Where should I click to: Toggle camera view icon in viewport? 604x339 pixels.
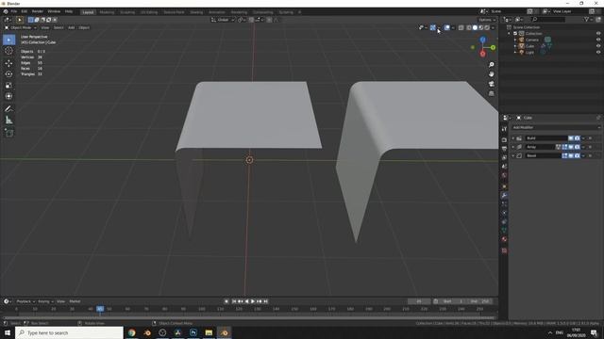(491, 84)
